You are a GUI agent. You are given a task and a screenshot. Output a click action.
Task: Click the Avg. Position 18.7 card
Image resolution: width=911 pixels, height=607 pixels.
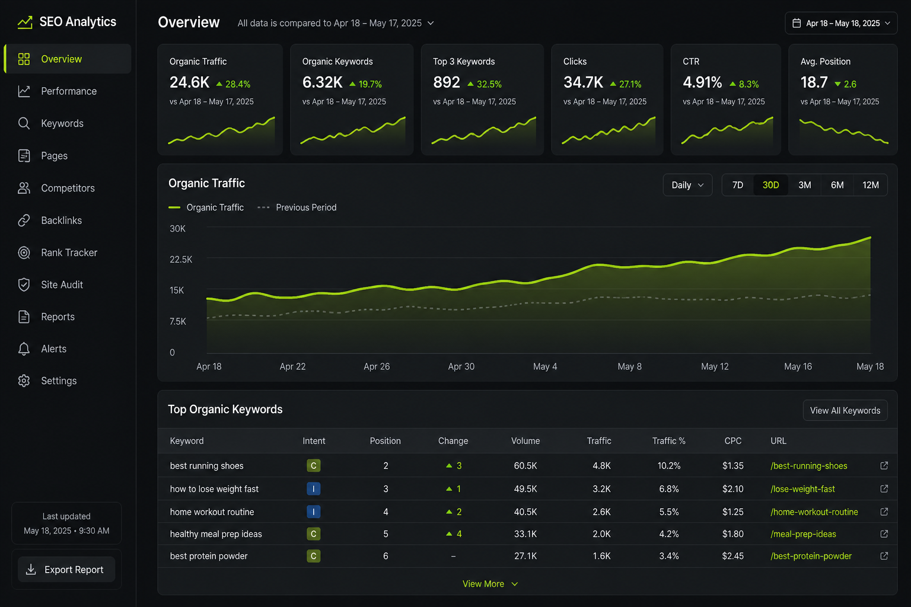(x=843, y=100)
